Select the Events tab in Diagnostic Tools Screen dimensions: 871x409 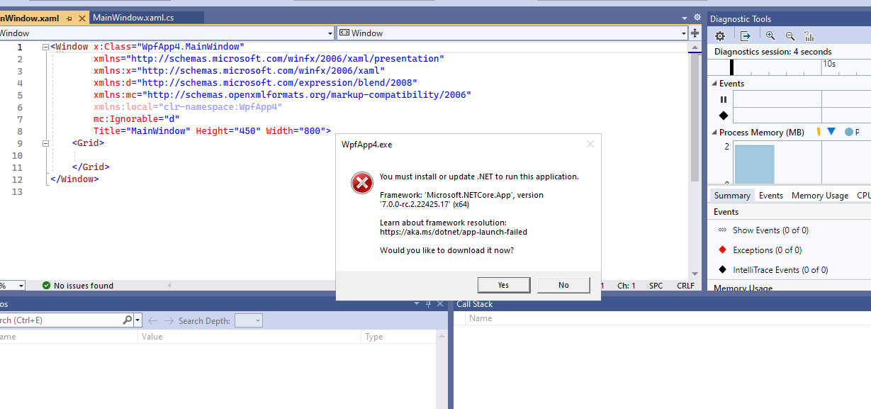(771, 196)
